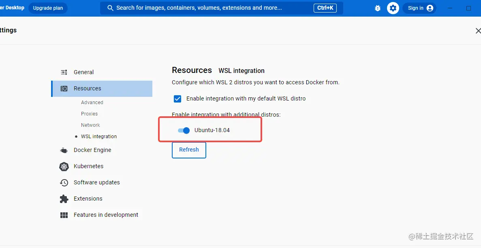Minimize the Docker Desktop window
Screen dimensions: 481x248
coord(450,8)
